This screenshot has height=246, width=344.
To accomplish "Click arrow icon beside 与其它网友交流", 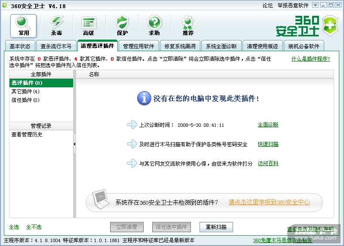I will coord(132,163).
